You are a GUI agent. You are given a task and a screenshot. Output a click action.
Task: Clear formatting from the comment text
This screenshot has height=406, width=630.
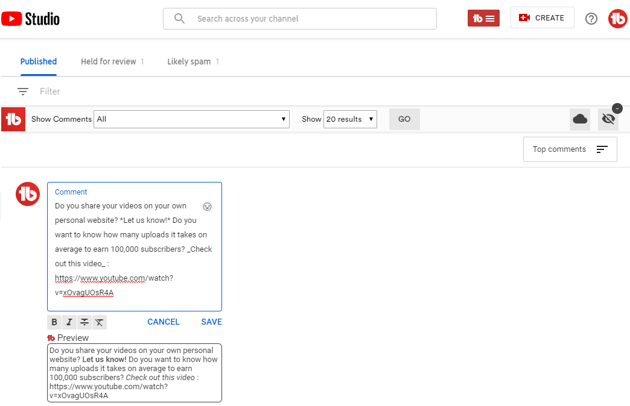click(100, 322)
